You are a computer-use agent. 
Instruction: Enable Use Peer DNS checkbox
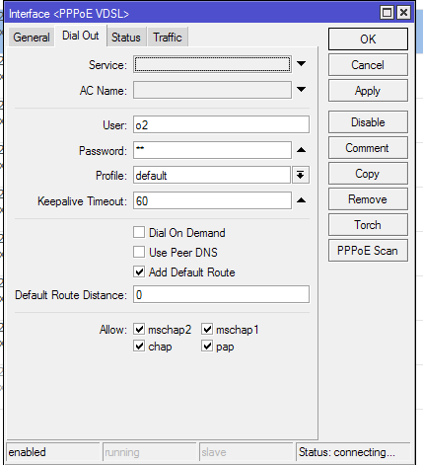tap(139, 252)
